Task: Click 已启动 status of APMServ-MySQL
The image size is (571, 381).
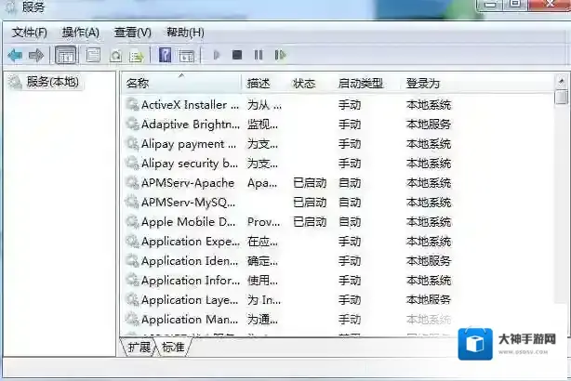Action: tap(310, 203)
